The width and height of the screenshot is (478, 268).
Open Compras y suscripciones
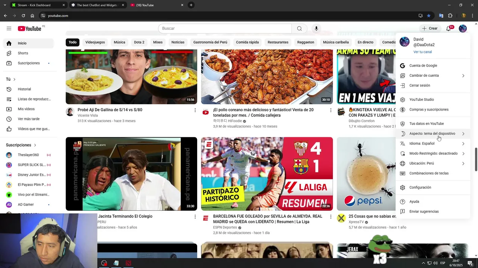tap(433, 110)
